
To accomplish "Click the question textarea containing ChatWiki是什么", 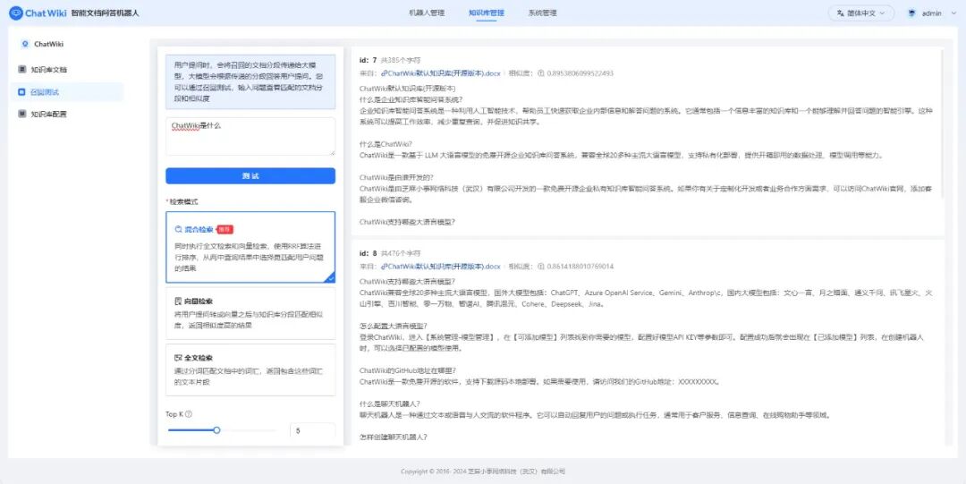I will tap(250, 137).
